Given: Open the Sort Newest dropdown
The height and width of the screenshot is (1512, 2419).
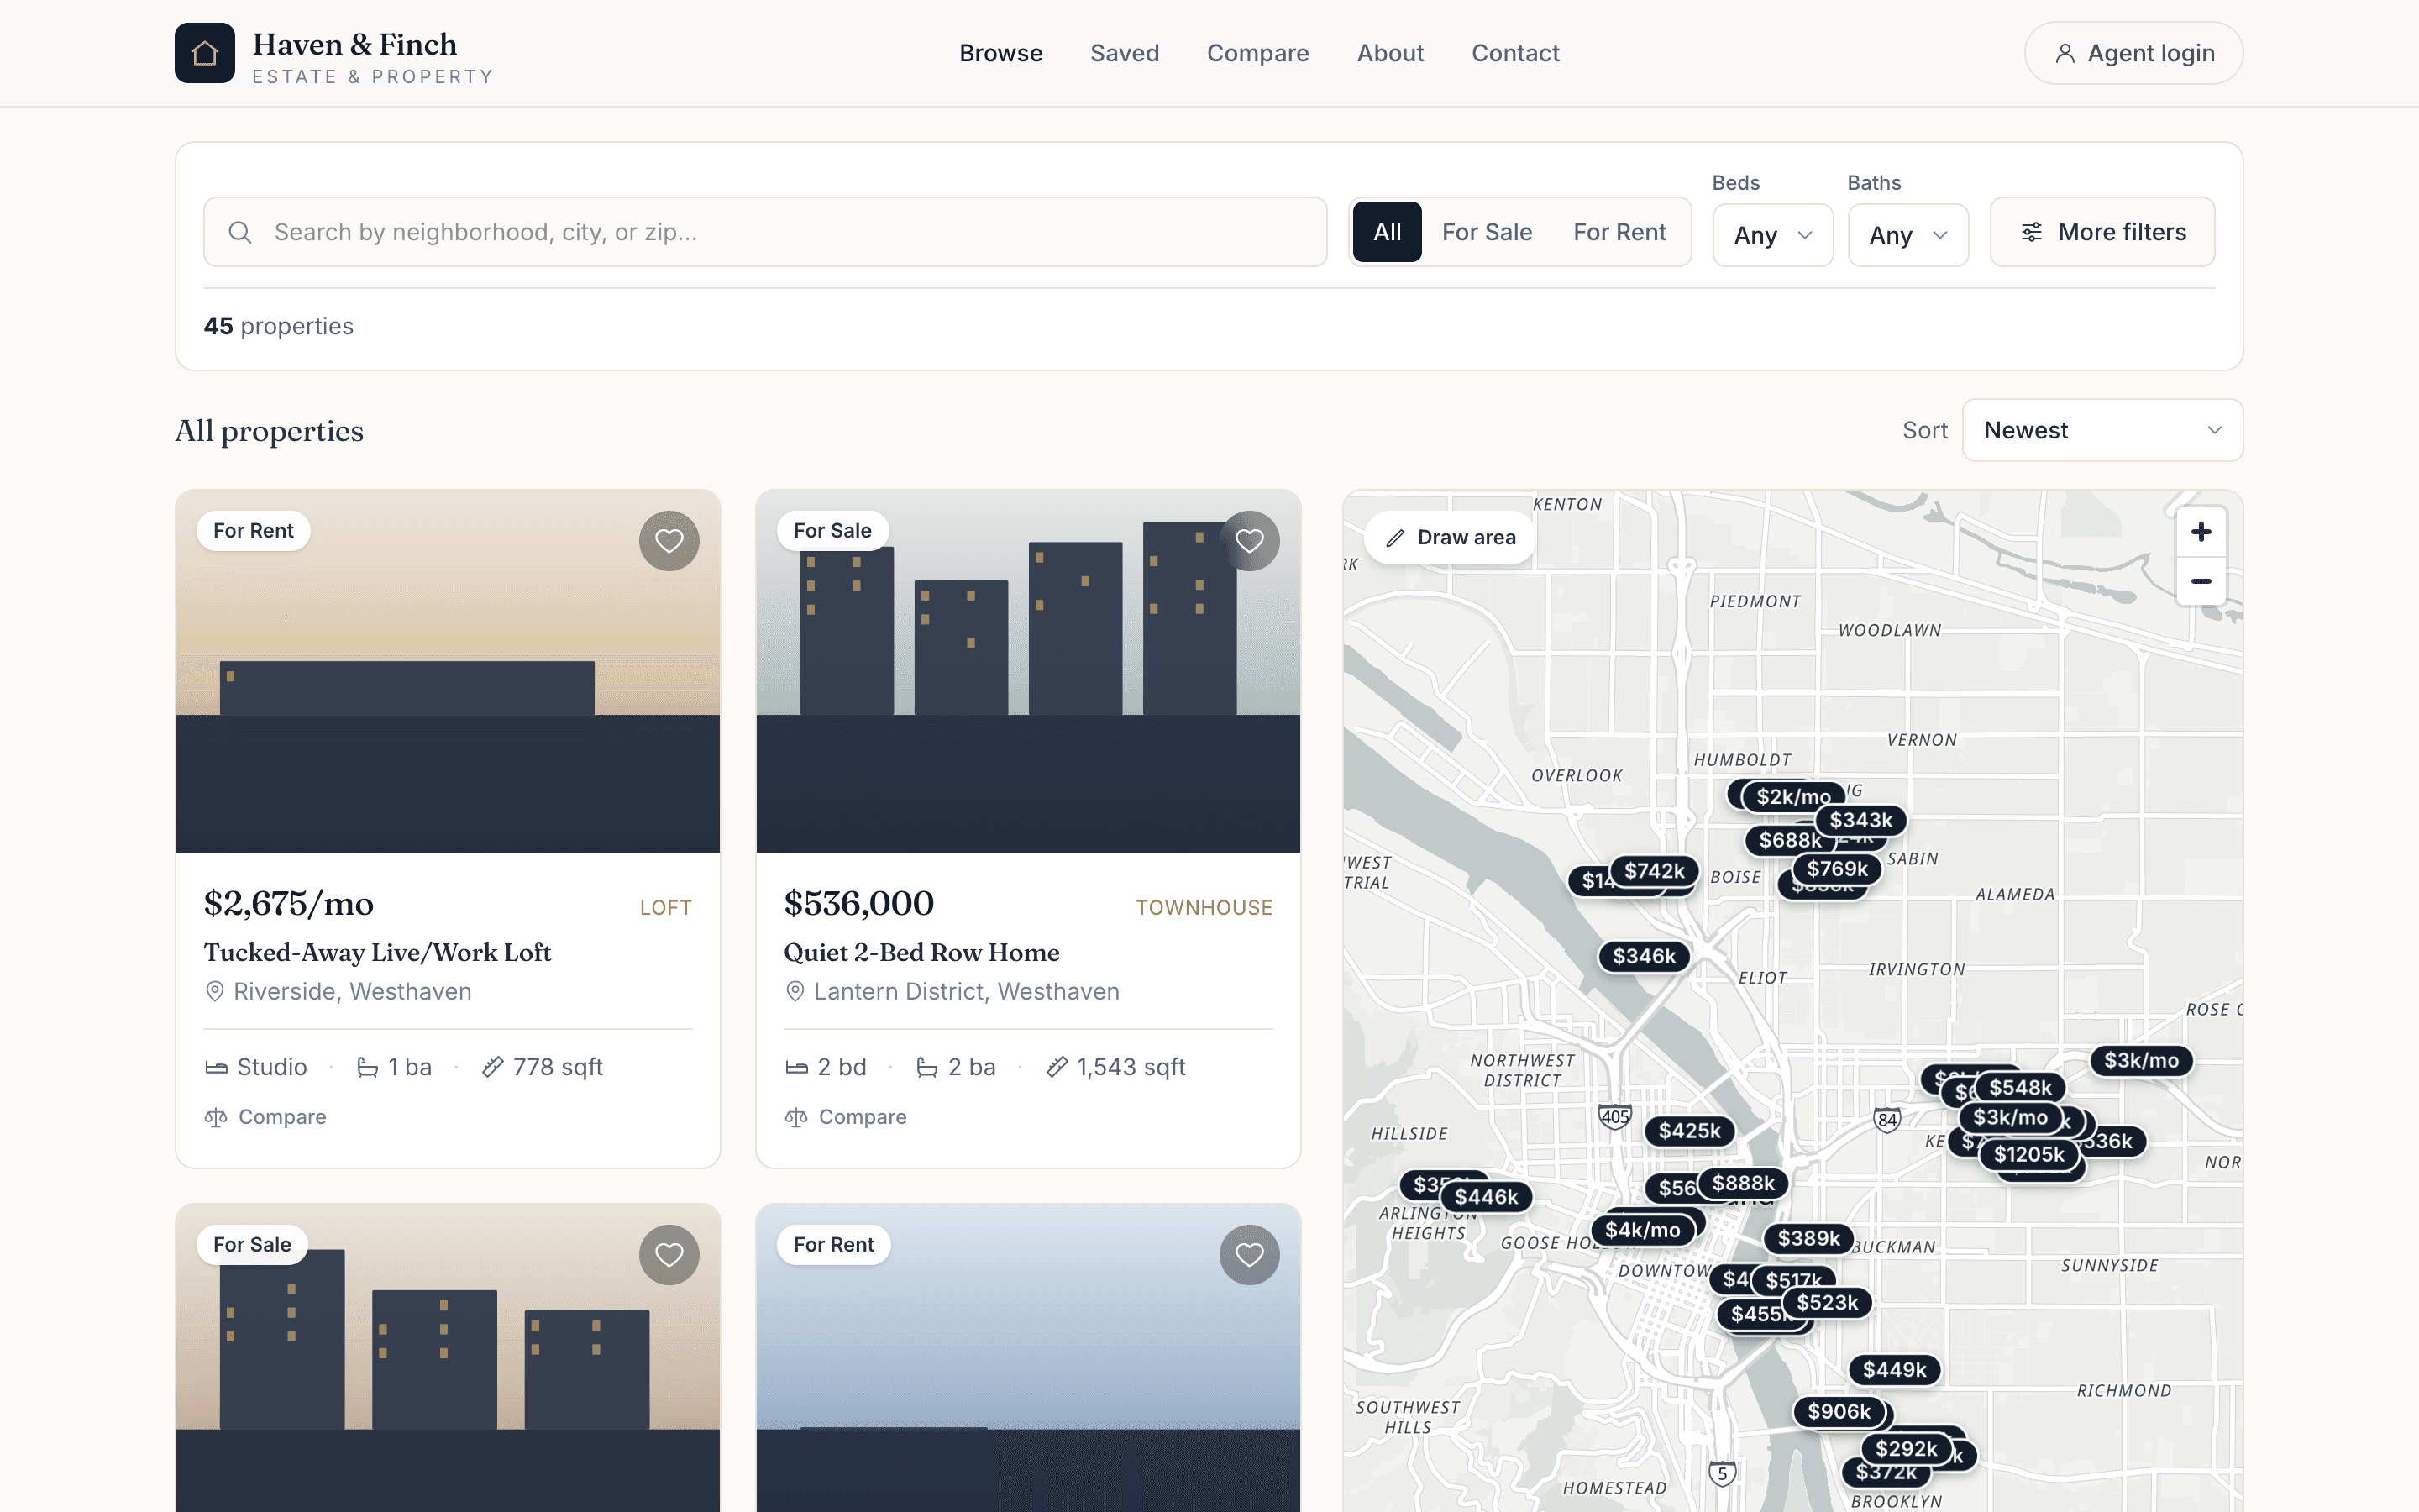Looking at the screenshot, I should click(x=2102, y=430).
